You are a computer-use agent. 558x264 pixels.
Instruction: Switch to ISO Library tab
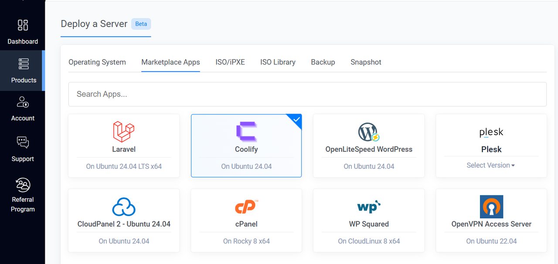tap(278, 62)
